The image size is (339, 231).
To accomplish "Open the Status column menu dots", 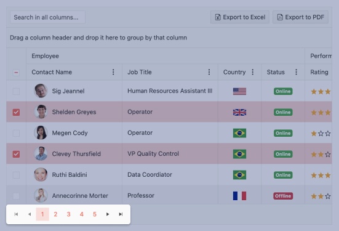I will [x=296, y=72].
